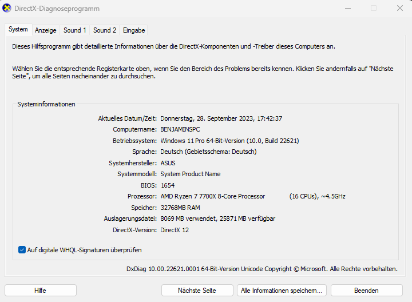The width and height of the screenshot is (412, 302).
Task: Click the DirectX 12 version value
Action: click(x=175, y=230)
